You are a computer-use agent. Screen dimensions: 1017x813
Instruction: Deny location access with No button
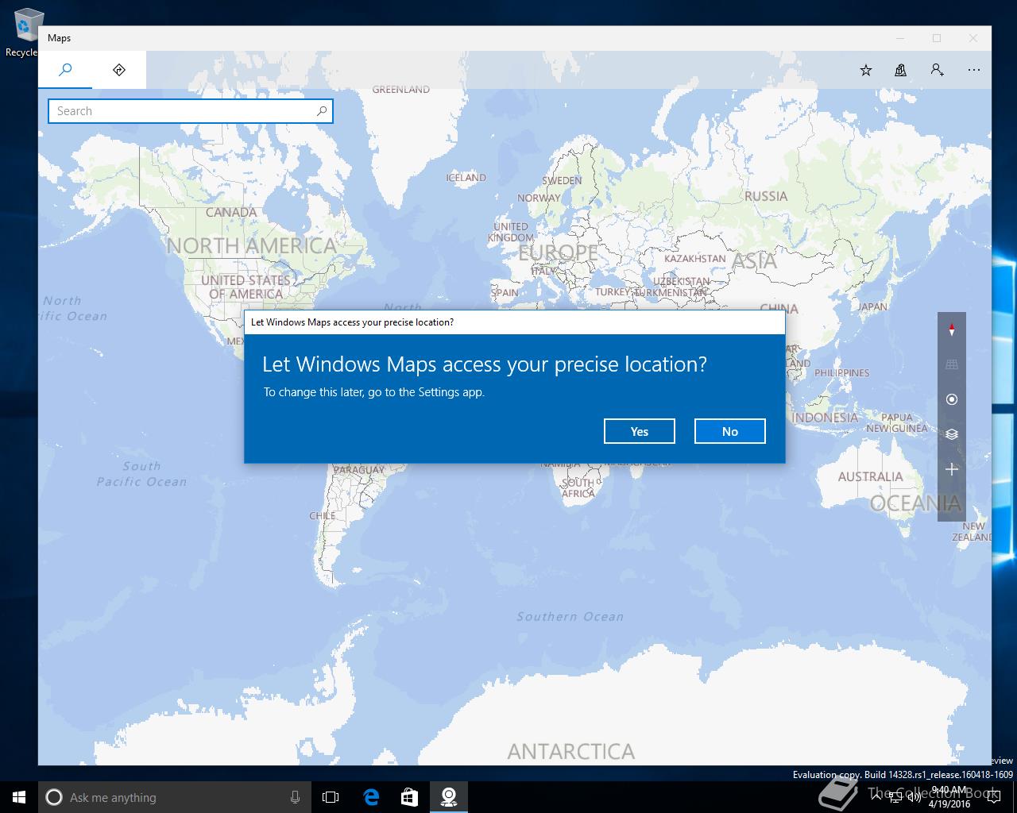pyautogui.click(x=729, y=431)
